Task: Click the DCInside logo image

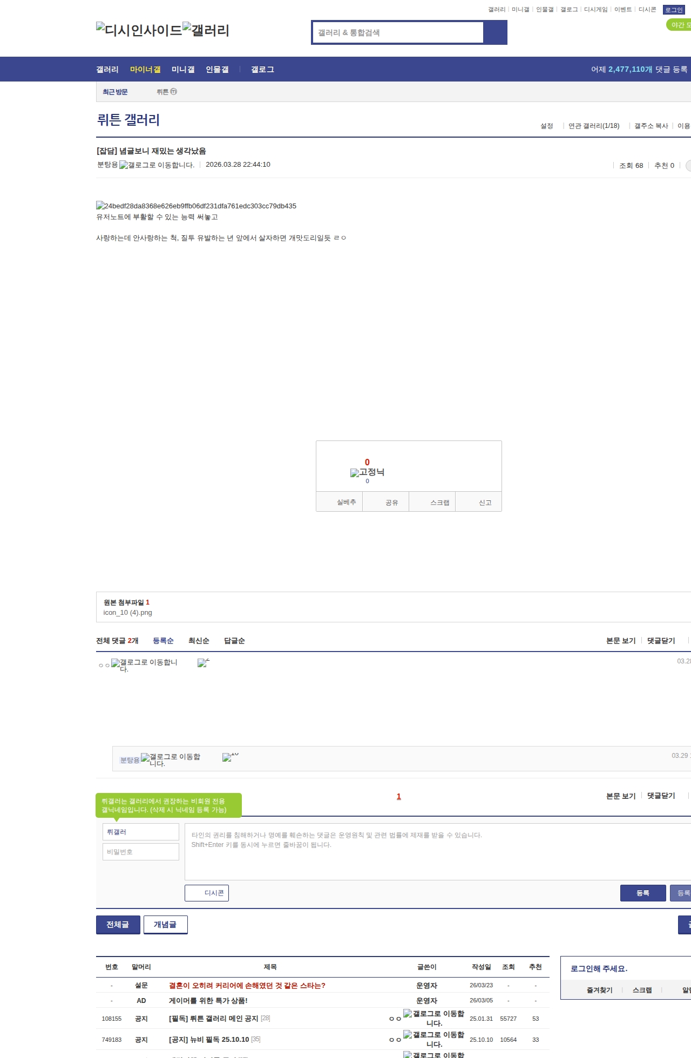Action: click(x=139, y=30)
